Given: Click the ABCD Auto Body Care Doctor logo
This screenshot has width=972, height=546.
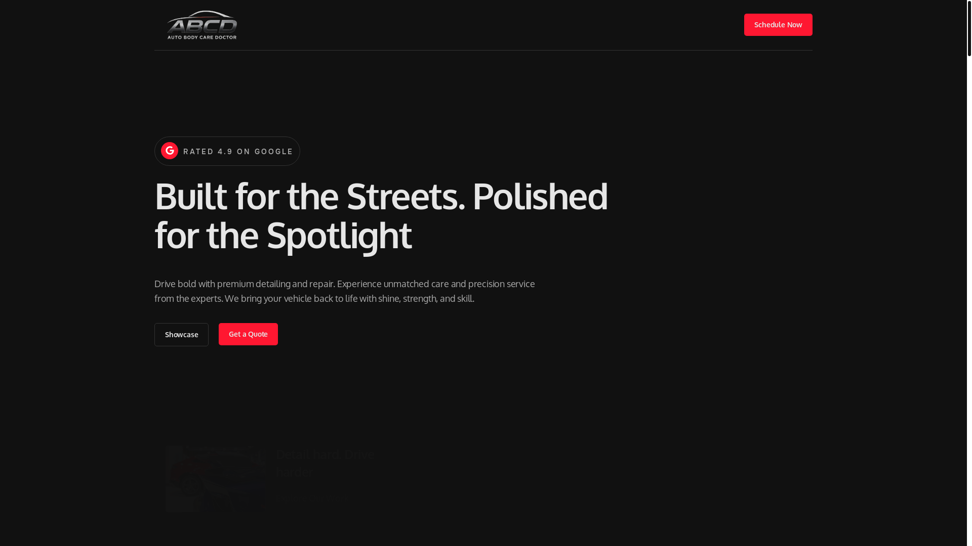Looking at the screenshot, I should coord(202,25).
